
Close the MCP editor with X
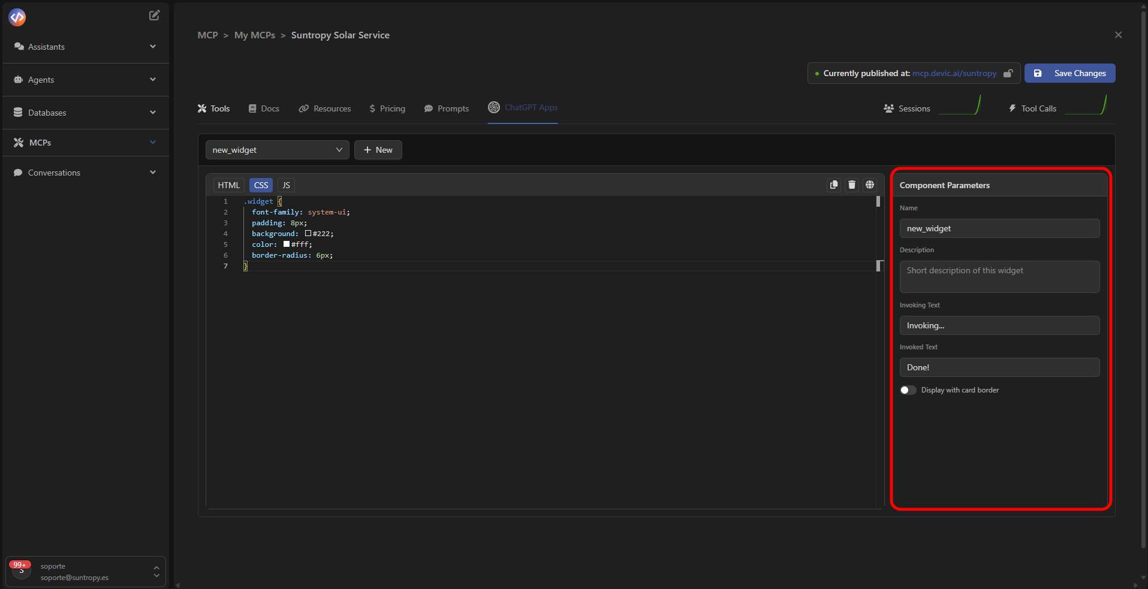pyautogui.click(x=1118, y=35)
